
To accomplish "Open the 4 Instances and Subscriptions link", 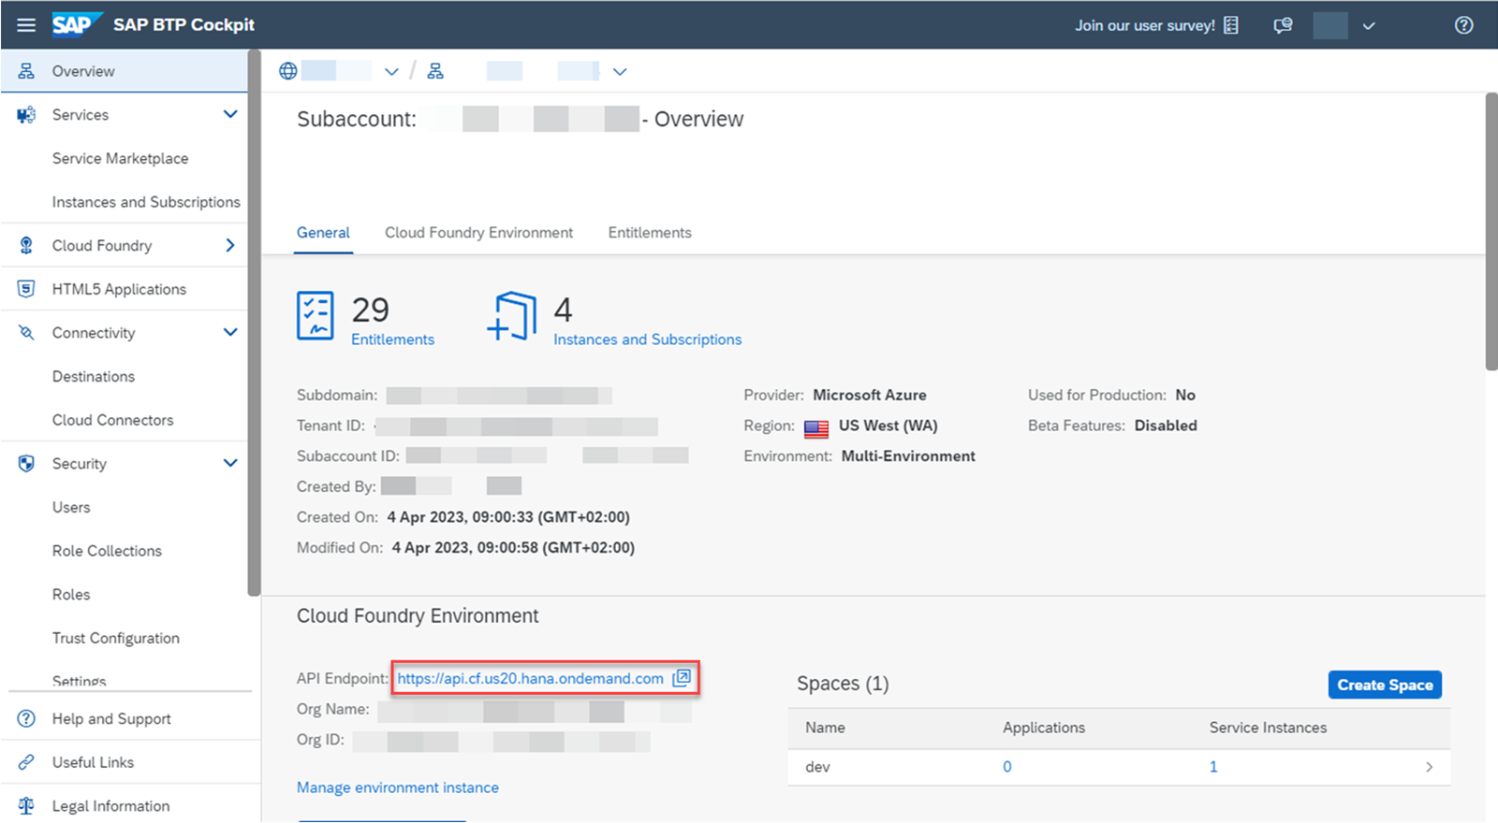I will 647,339.
